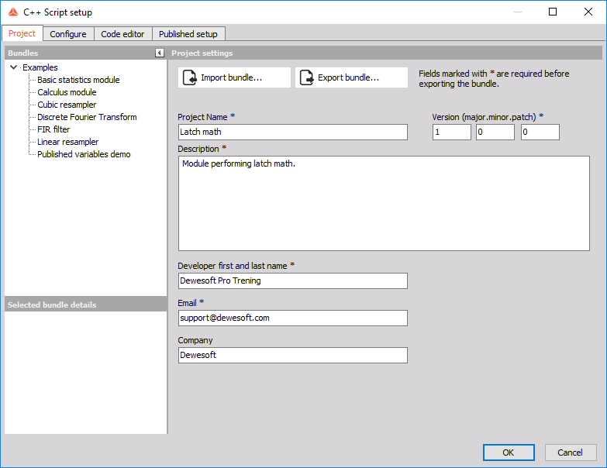Click the Import bundle icon
This screenshot has height=468, width=607.
tap(189, 77)
